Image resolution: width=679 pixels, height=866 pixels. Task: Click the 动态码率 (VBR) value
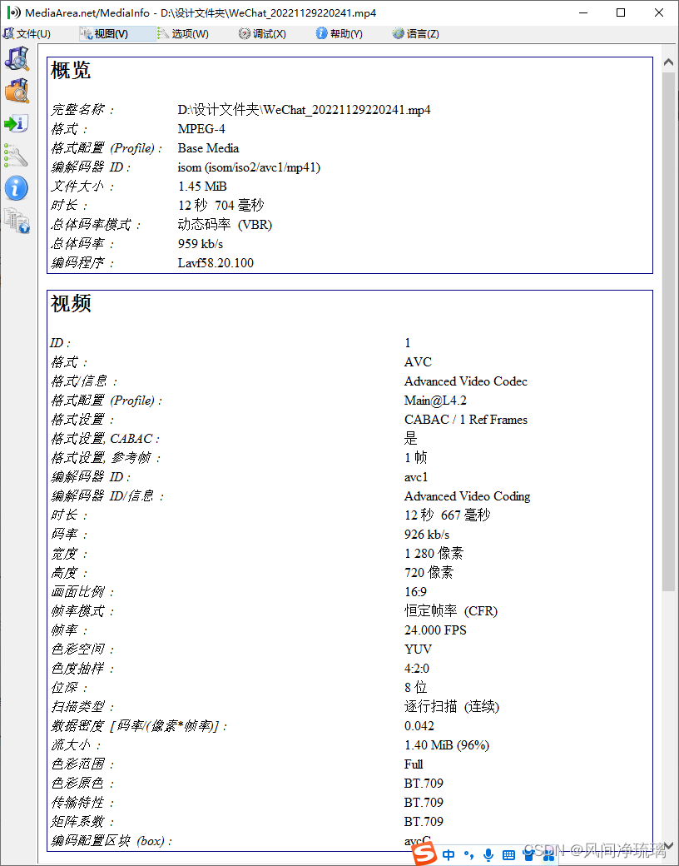click(x=225, y=225)
